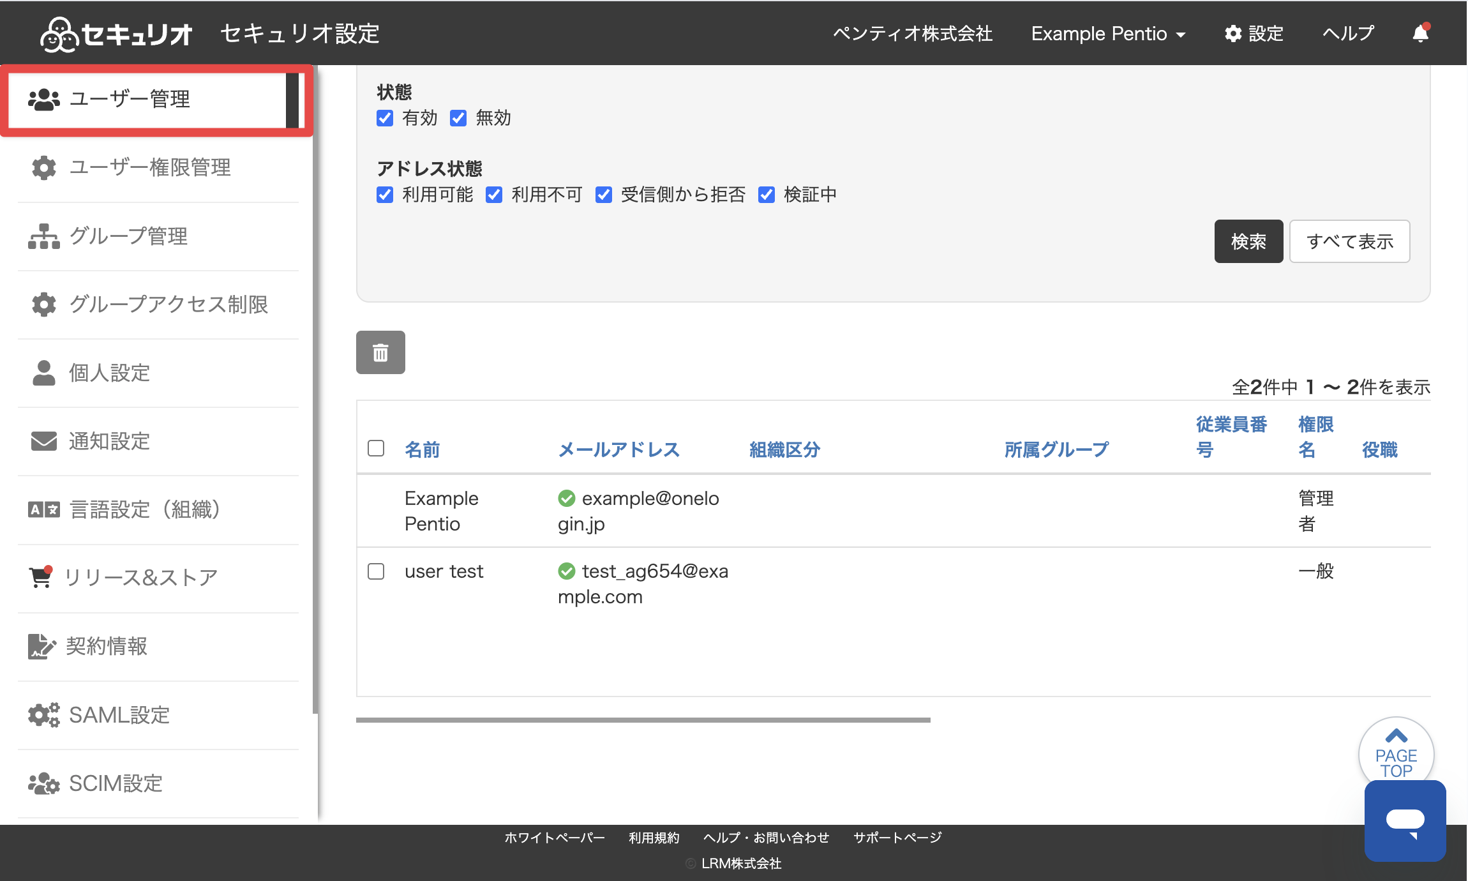Click the gears icon beside SAML設定
Image resolution: width=1468 pixels, height=881 pixels.
coord(44,714)
